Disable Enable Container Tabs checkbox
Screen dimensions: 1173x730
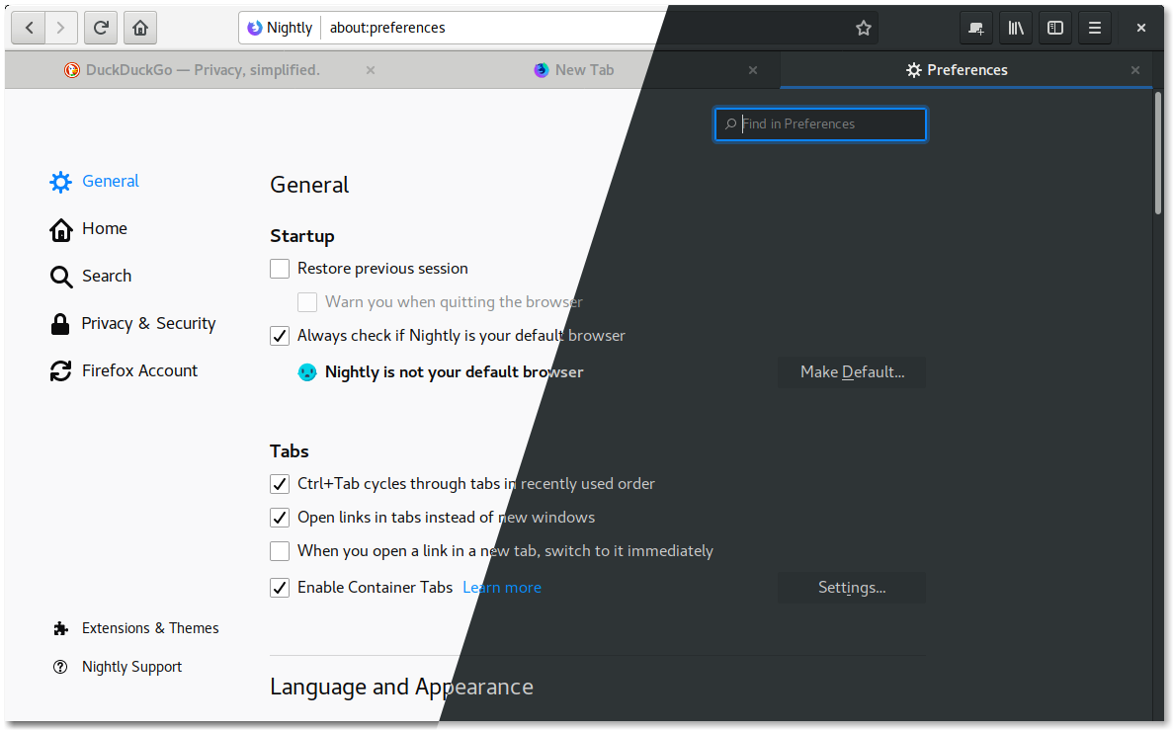pyautogui.click(x=280, y=588)
